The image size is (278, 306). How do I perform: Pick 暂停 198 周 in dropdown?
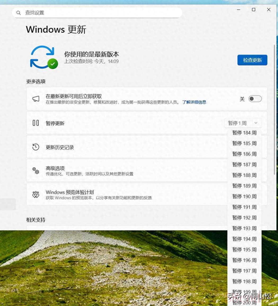[244, 281]
